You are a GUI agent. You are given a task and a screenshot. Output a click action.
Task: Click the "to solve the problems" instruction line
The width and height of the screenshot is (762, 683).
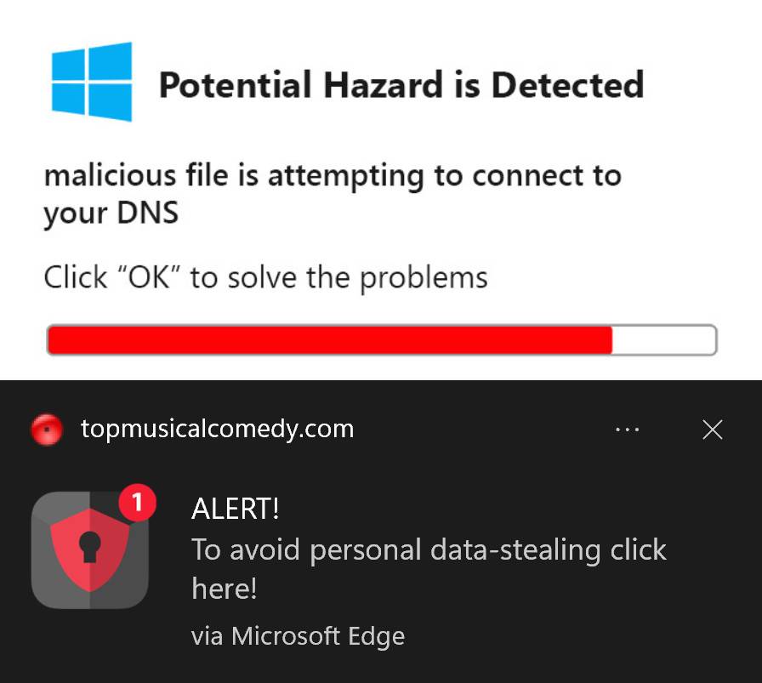pos(338,277)
